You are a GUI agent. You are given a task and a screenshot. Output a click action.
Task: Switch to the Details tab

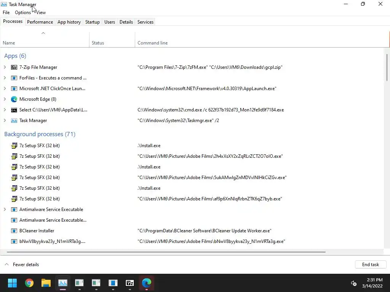coord(126,22)
